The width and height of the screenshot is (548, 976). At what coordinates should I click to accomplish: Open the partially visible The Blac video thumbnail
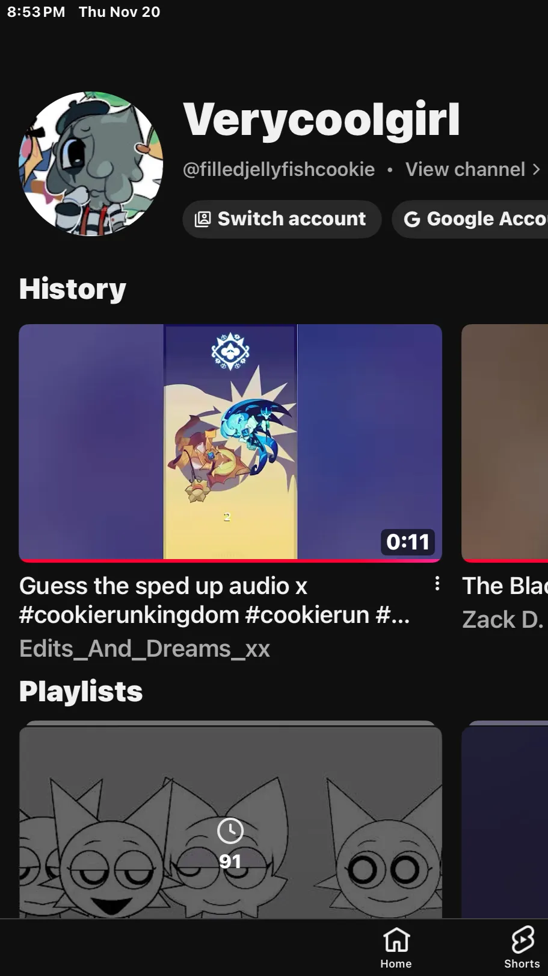click(x=505, y=443)
